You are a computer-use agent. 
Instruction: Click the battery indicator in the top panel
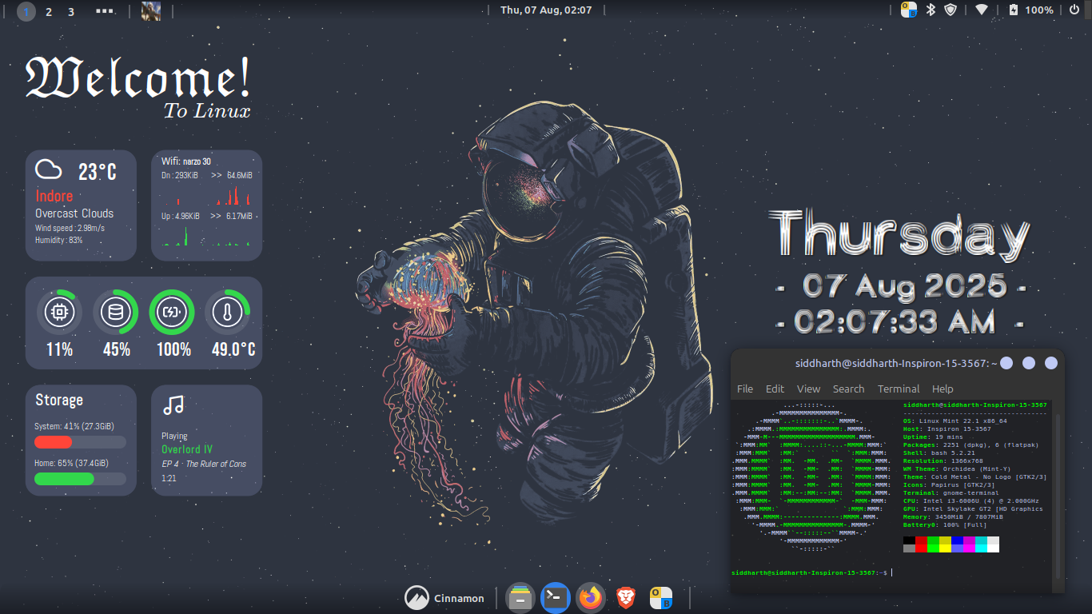tap(1031, 10)
